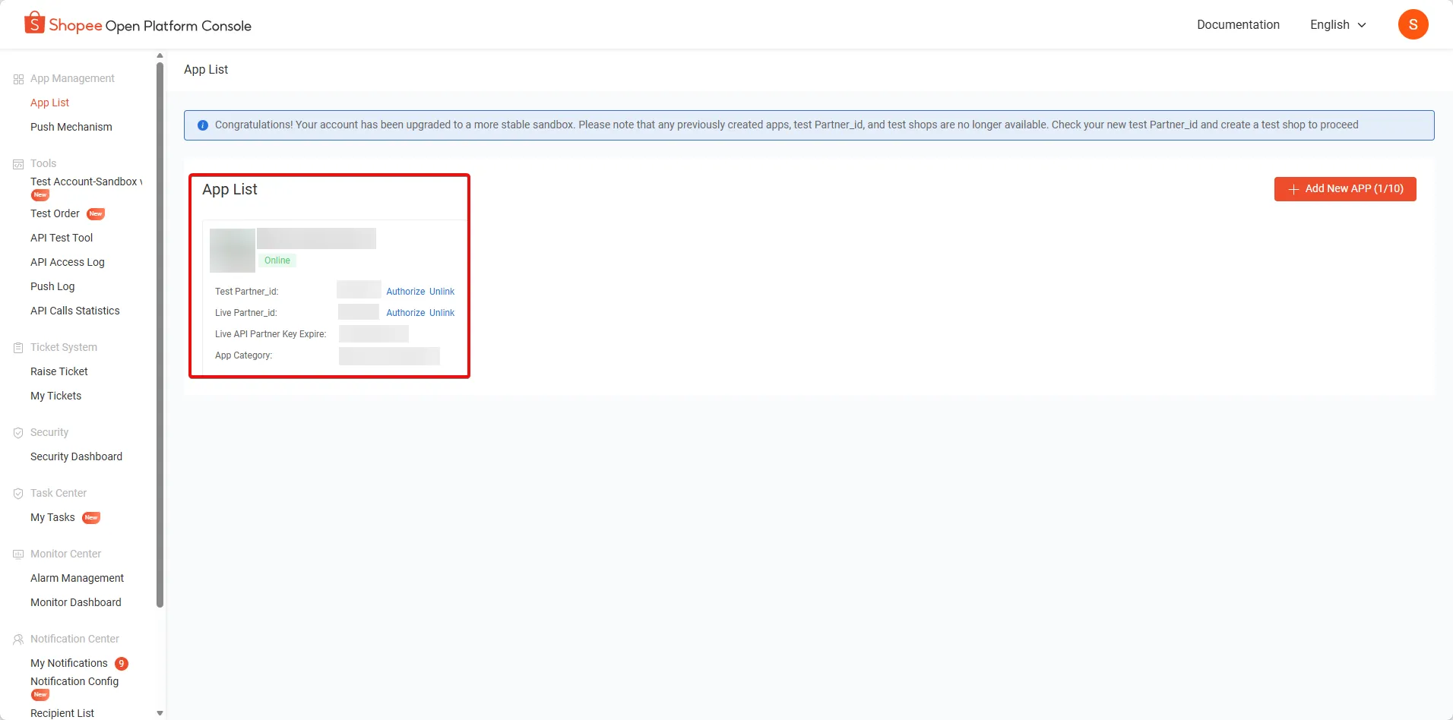The width and height of the screenshot is (1453, 720).
Task: Open the user avatar account icon
Action: (x=1413, y=24)
